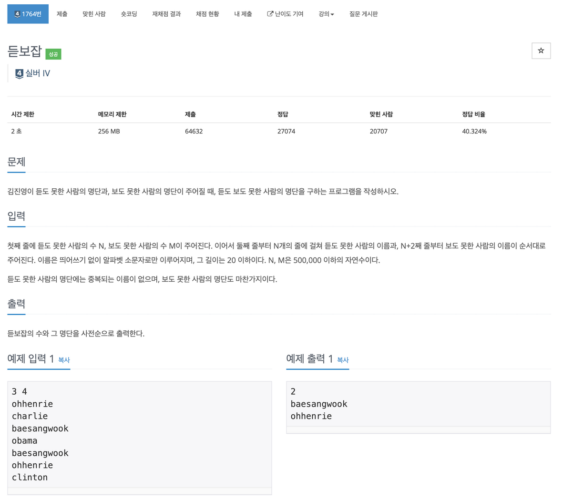The width and height of the screenshot is (563, 500).
Task: Click the 메모리 제한 column header
Action: [x=113, y=114]
